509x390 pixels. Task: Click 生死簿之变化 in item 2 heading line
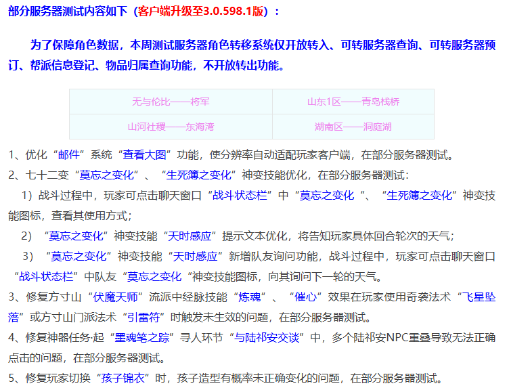200,175
